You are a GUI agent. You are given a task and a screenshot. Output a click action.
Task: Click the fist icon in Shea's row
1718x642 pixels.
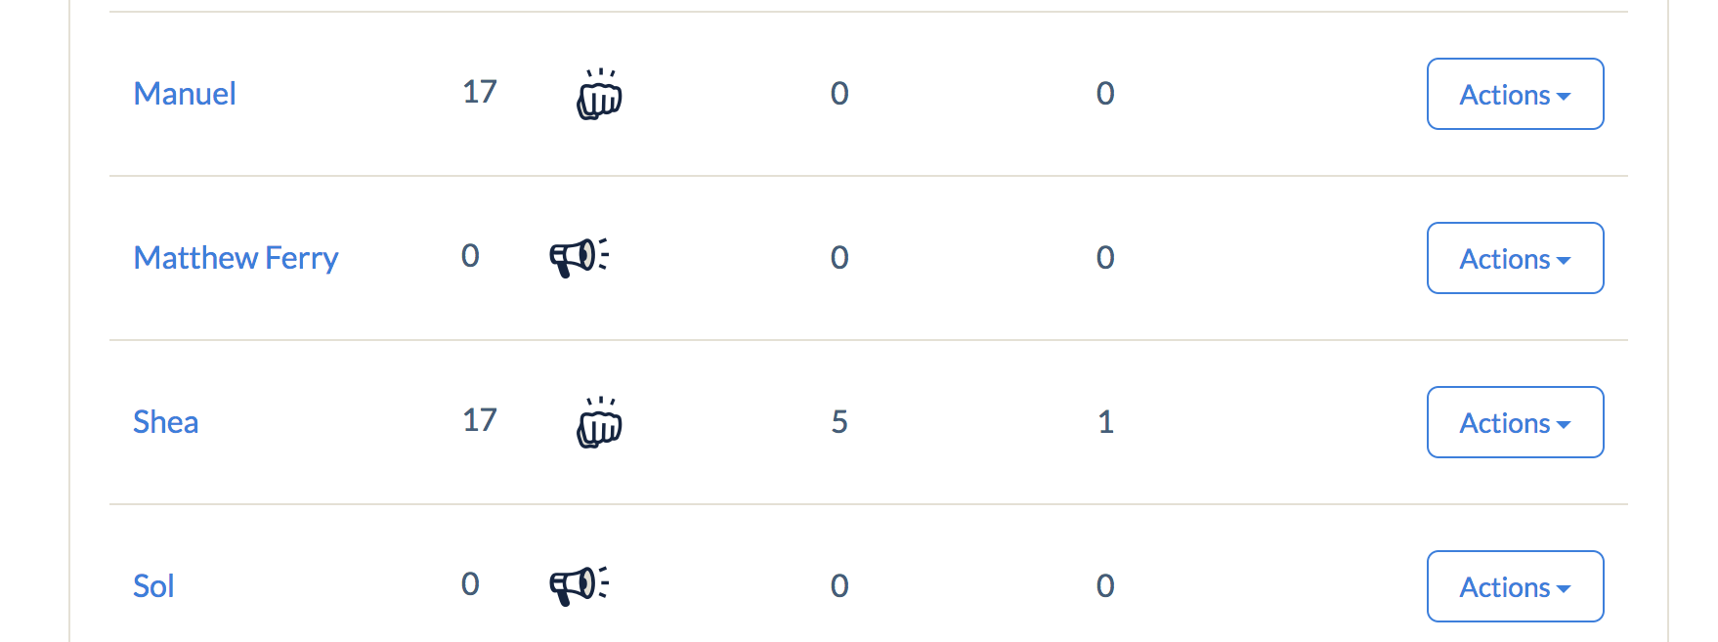(x=599, y=422)
